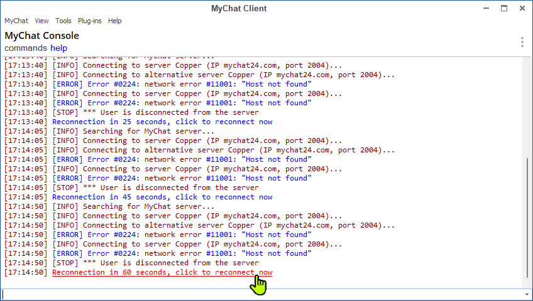Image resolution: width=533 pixels, height=301 pixels.
Task: Open the View menu
Action: (41, 21)
